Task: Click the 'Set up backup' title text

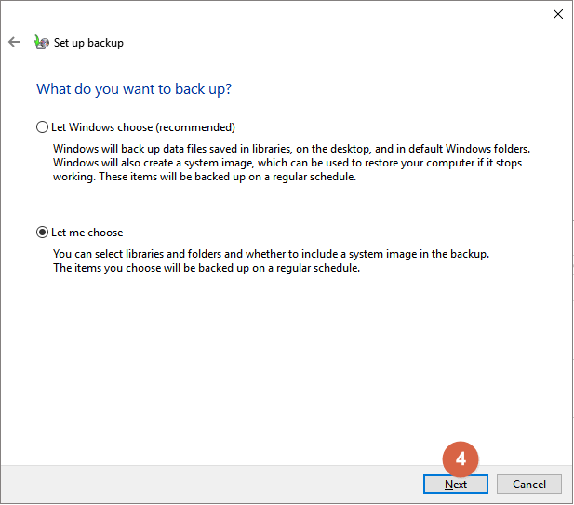Action: [x=88, y=43]
